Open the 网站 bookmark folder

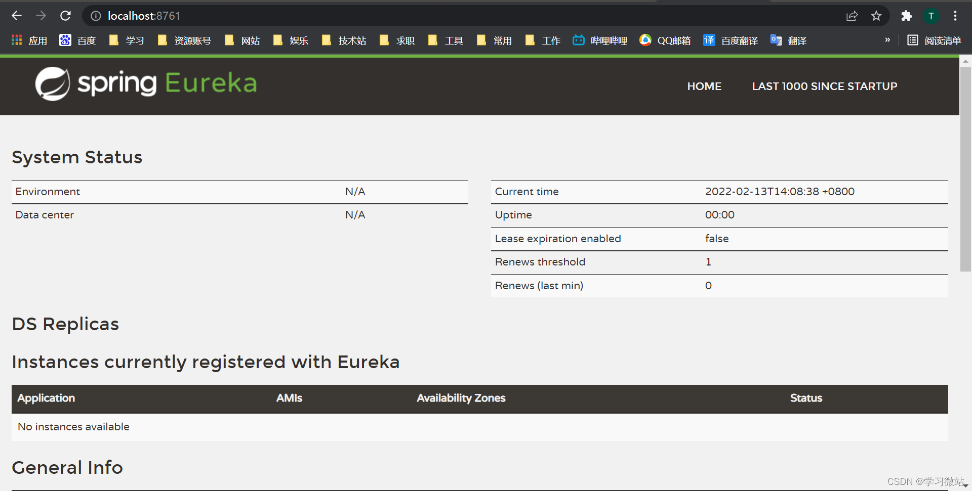pyautogui.click(x=242, y=40)
